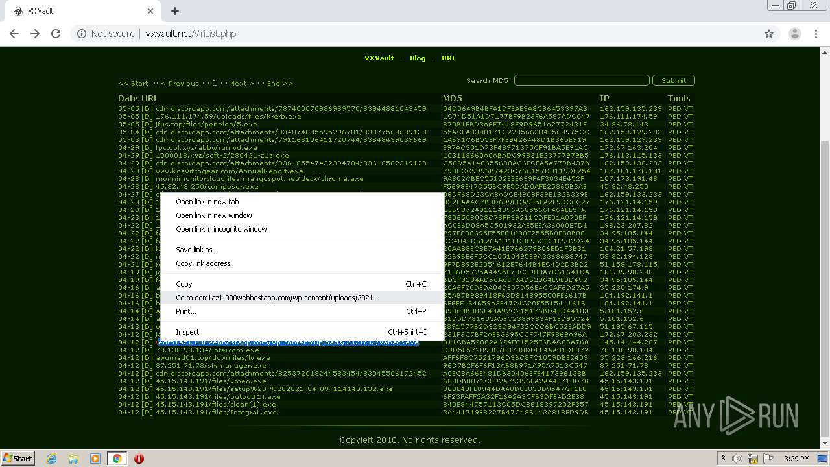Click IP address 145.14.144.207
Screen dimensions: 830x467
click(x=628, y=342)
